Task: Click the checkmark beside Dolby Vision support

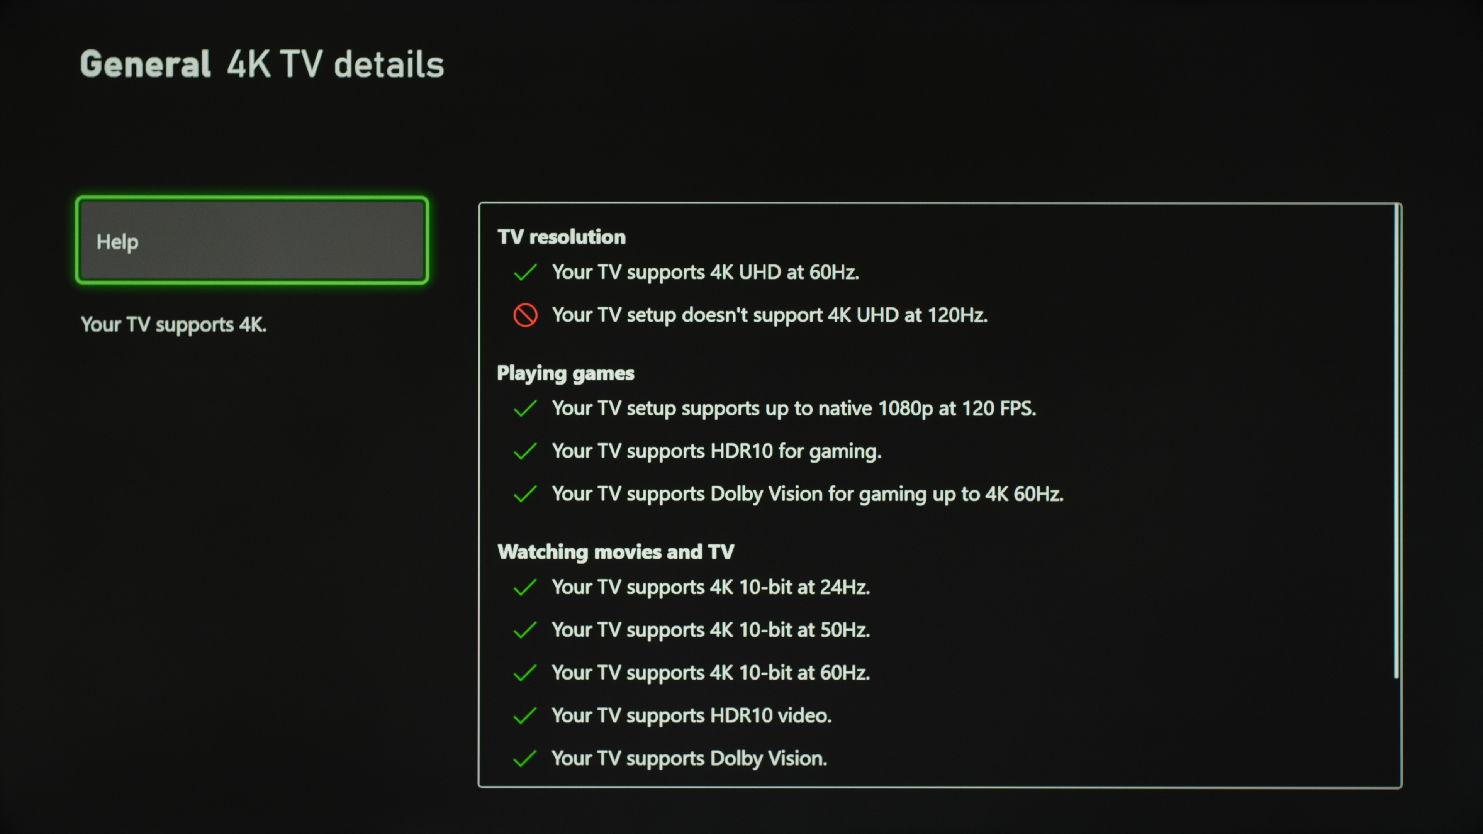Action: [x=525, y=759]
